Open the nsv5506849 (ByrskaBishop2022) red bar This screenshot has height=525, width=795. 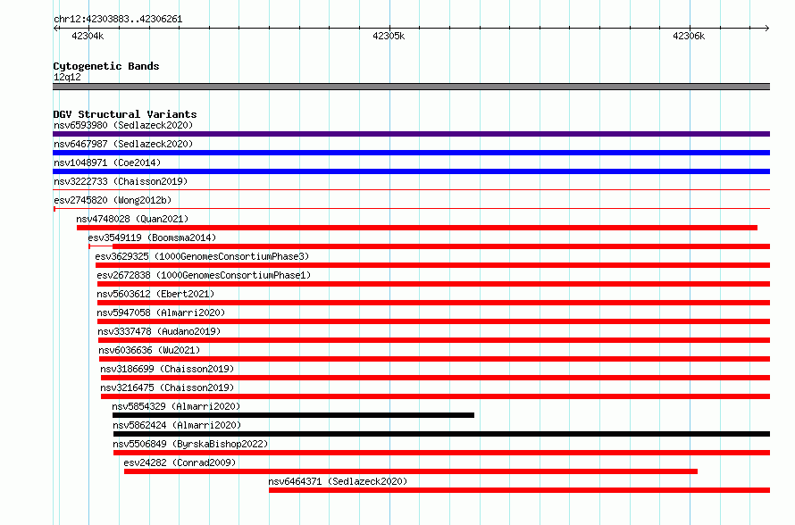point(441,453)
